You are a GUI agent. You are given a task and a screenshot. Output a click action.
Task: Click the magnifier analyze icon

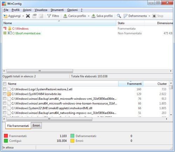coord(119,16)
